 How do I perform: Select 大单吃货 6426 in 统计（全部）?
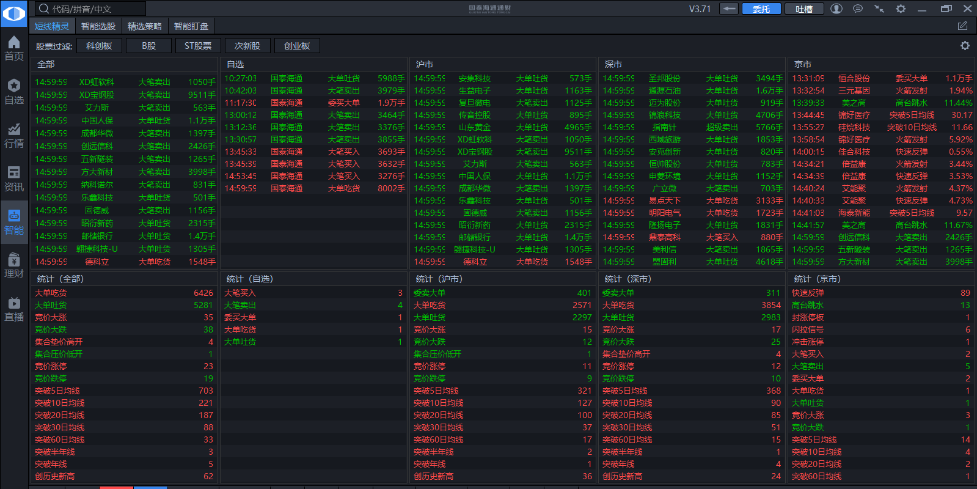(x=125, y=293)
